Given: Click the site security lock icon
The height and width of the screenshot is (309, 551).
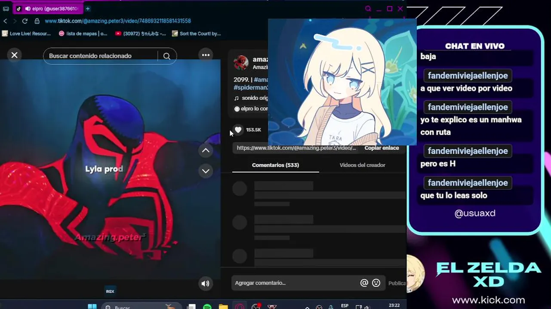Looking at the screenshot, I should pyautogui.click(x=37, y=21).
